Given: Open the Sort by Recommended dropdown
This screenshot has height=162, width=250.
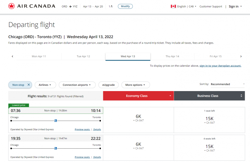Looking at the screenshot, I should (228, 84).
